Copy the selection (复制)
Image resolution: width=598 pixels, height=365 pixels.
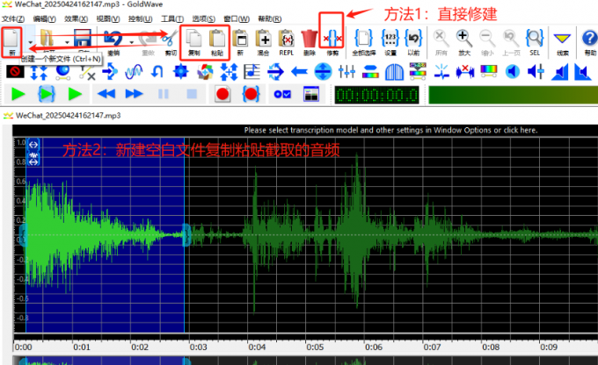[194, 42]
